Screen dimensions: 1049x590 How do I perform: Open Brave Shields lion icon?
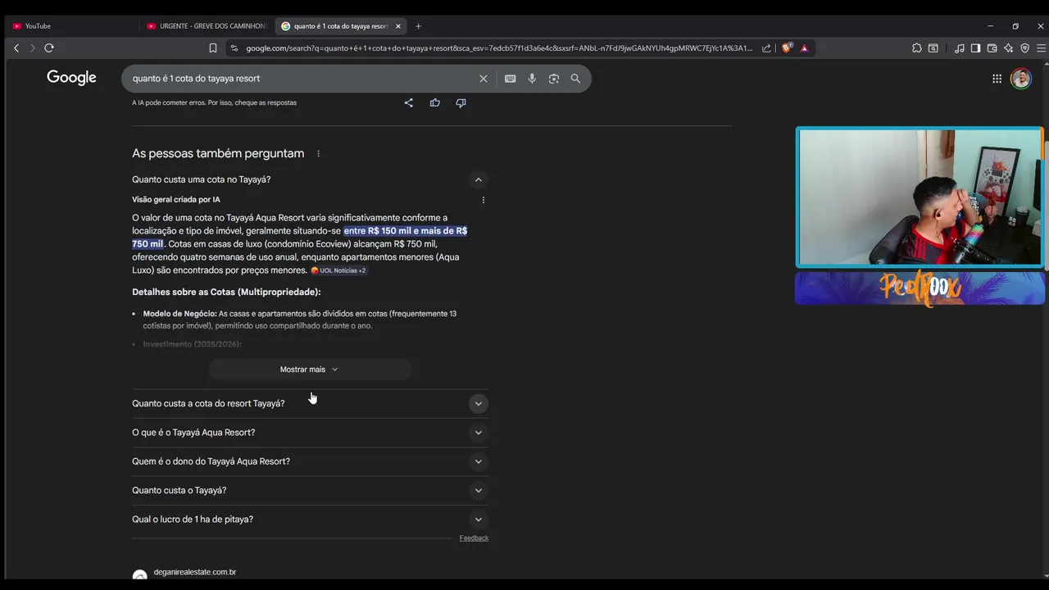(x=788, y=48)
